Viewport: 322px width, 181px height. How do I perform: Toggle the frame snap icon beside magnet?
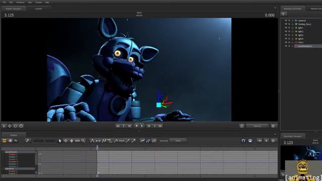[x=251, y=141]
